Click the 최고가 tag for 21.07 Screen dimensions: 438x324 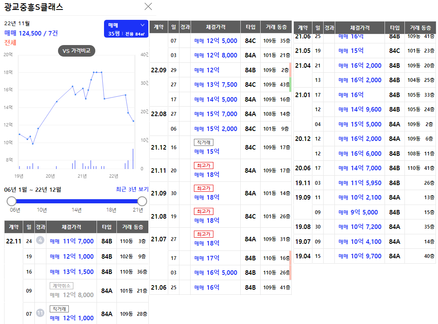click(x=203, y=234)
